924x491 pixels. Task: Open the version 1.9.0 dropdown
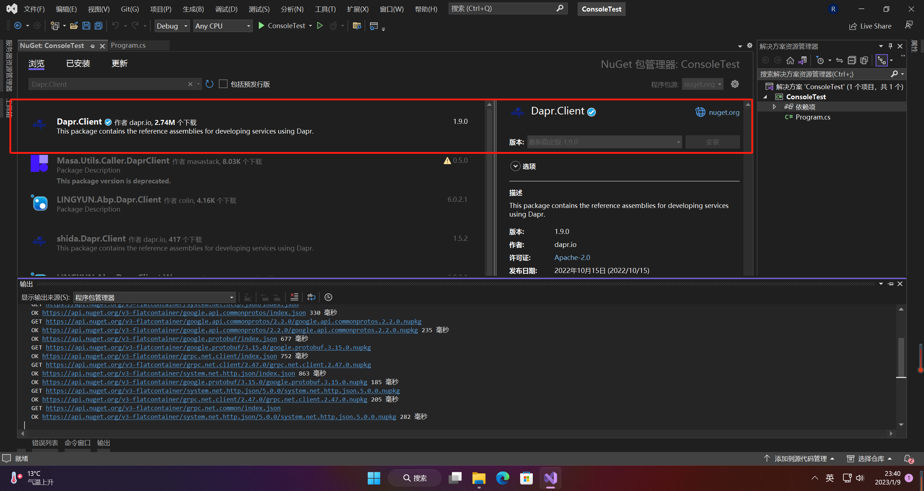[x=604, y=142]
